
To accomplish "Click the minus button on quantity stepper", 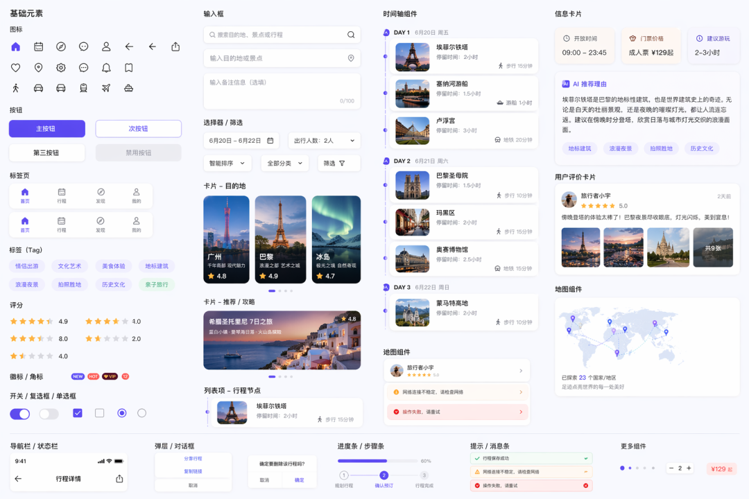I will pyautogui.click(x=671, y=468).
